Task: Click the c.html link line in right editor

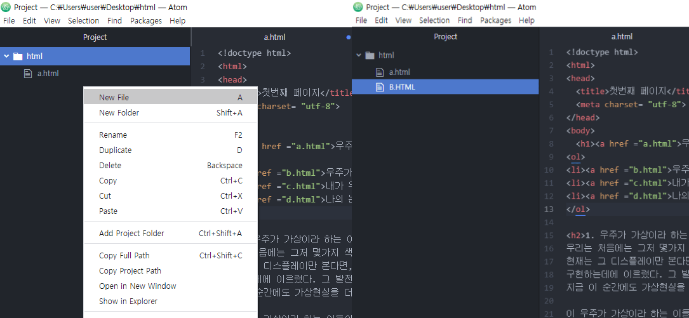Action: (627, 183)
